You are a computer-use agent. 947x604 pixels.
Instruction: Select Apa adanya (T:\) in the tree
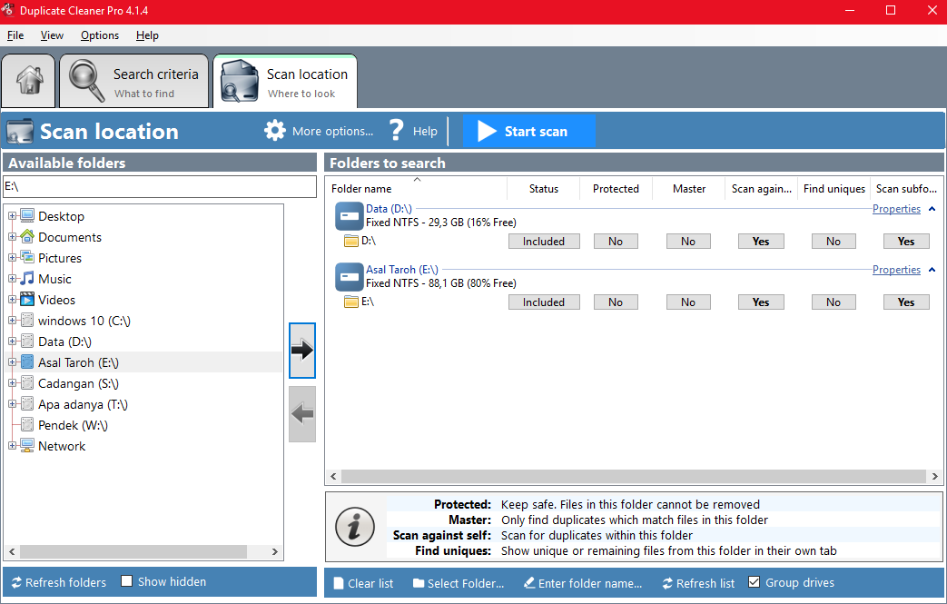[x=83, y=404]
